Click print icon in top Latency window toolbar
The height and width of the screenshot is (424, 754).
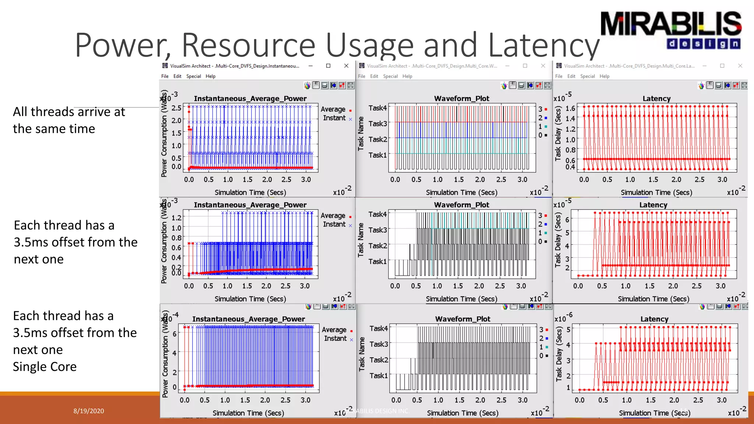(x=719, y=85)
